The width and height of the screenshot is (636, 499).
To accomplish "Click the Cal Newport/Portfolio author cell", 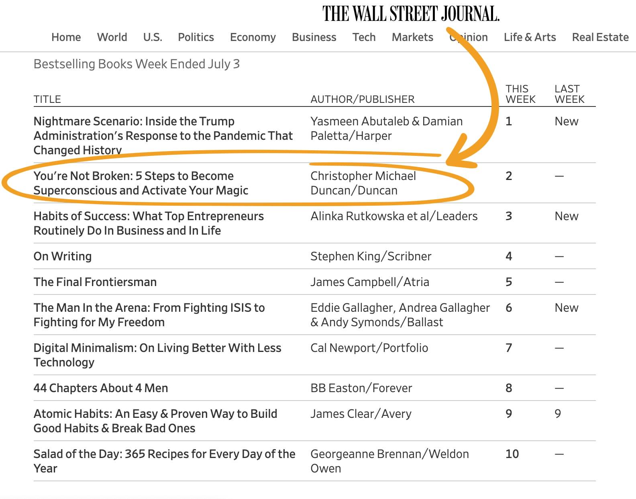I will (369, 348).
